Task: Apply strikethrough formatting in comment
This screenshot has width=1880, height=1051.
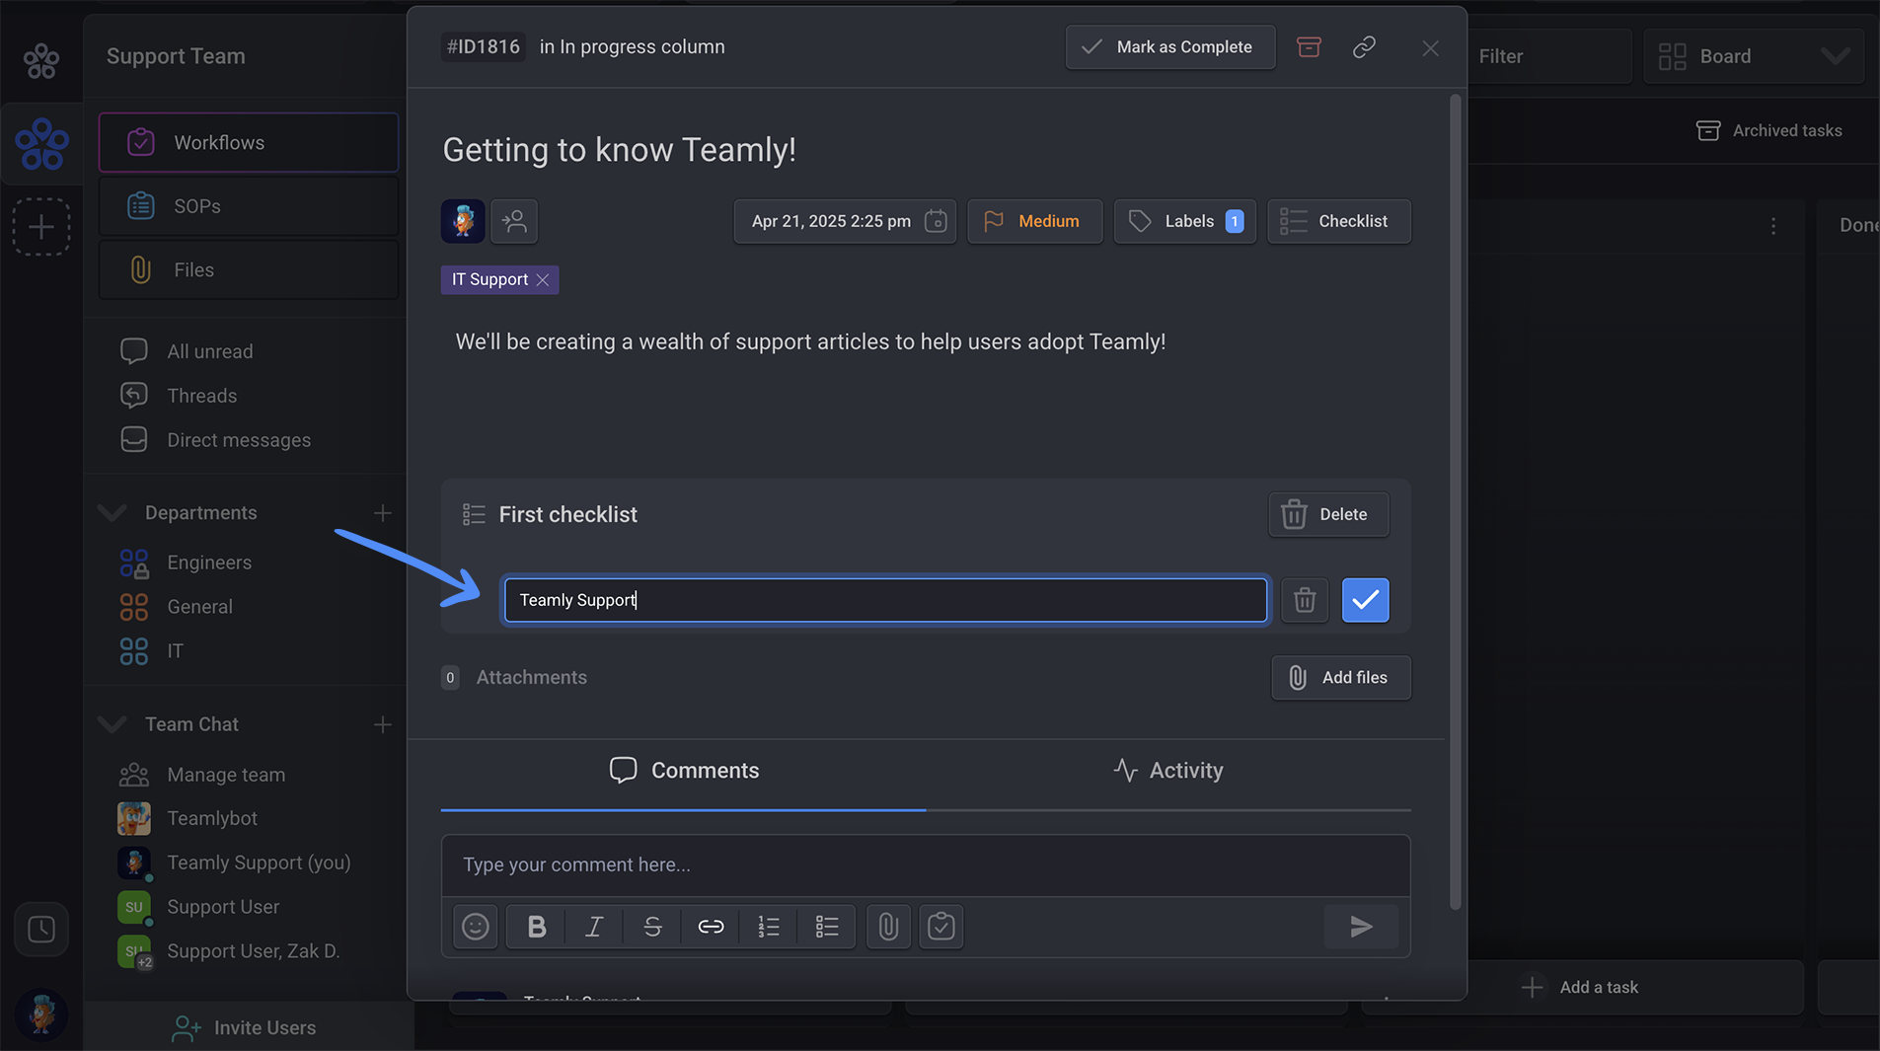Action: click(x=652, y=927)
